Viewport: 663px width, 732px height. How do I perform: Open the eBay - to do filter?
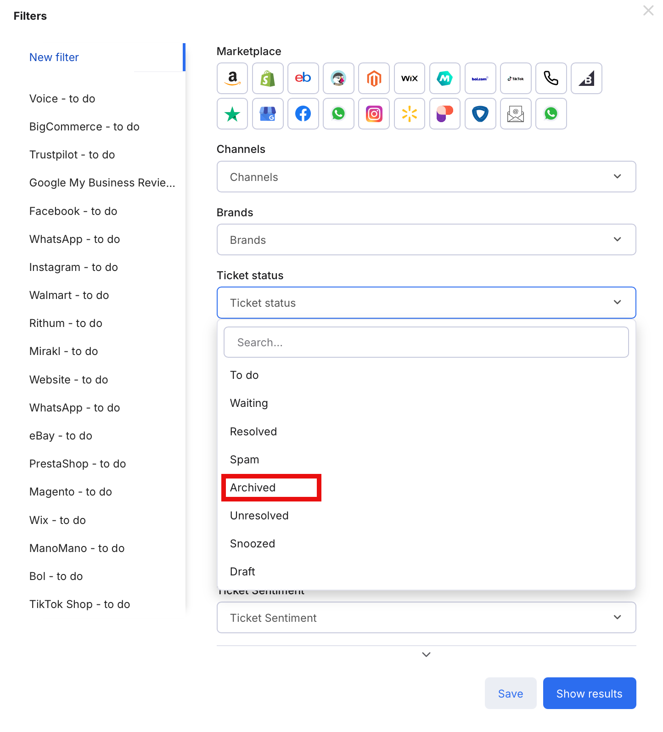point(61,436)
